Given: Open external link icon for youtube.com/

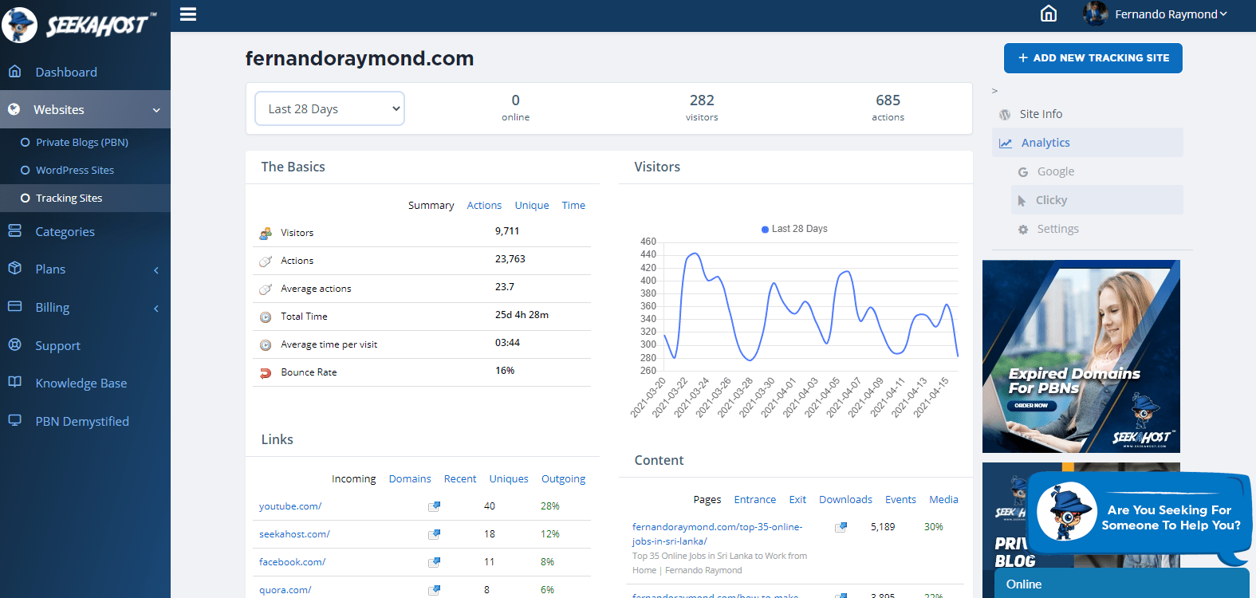Looking at the screenshot, I should tap(434, 506).
